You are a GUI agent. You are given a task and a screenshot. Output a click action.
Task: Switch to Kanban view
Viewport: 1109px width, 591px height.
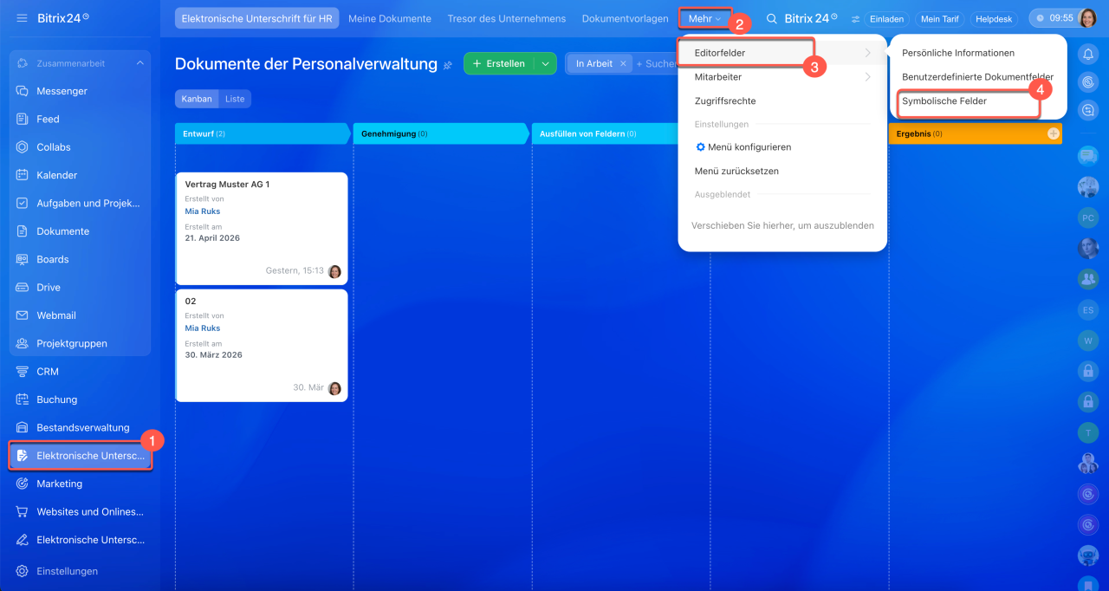coord(197,99)
